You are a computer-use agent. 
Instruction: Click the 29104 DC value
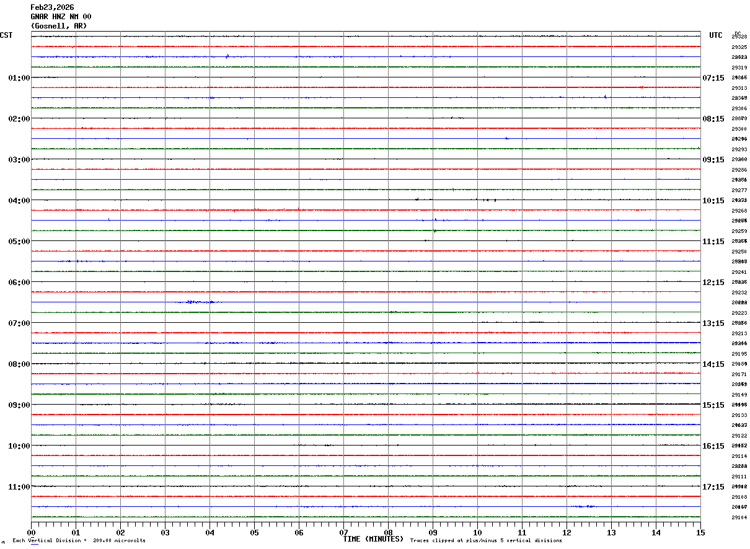click(x=739, y=517)
